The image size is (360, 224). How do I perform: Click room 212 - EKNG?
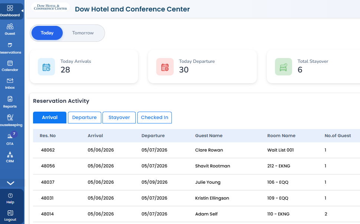[x=279, y=166]
